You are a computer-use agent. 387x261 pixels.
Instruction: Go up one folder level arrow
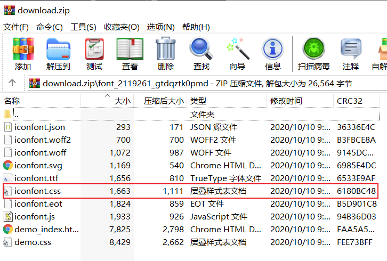pos(12,83)
